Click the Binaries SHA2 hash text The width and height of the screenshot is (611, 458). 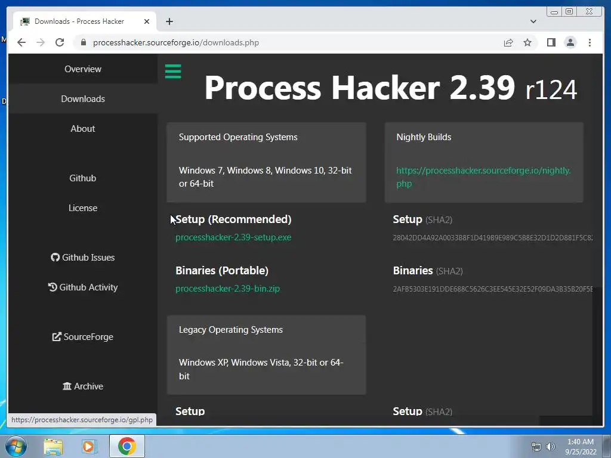(492, 289)
